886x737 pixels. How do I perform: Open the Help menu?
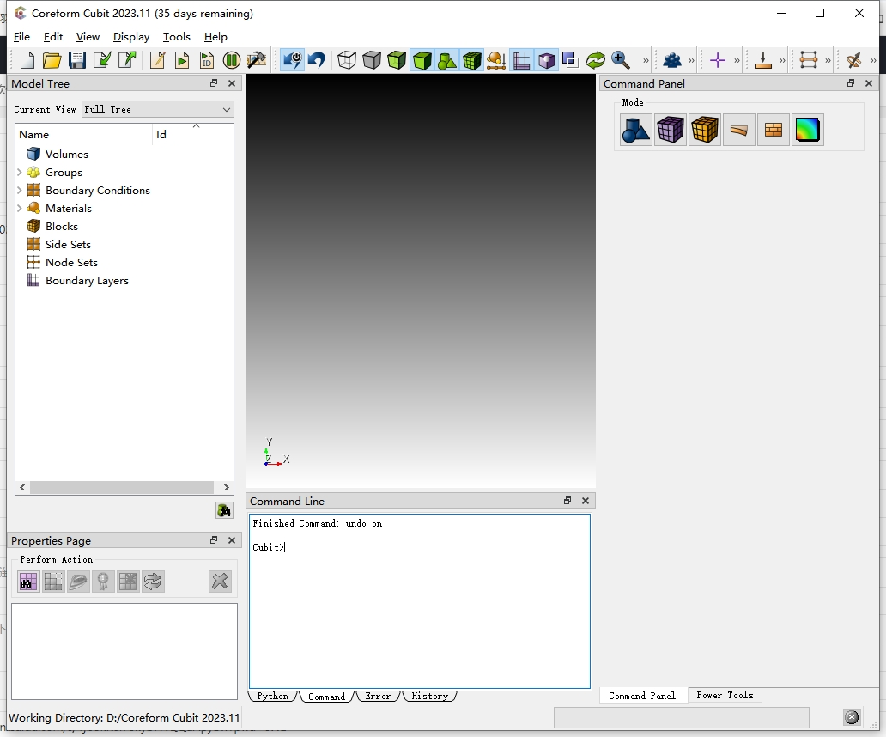(x=215, y=37)
